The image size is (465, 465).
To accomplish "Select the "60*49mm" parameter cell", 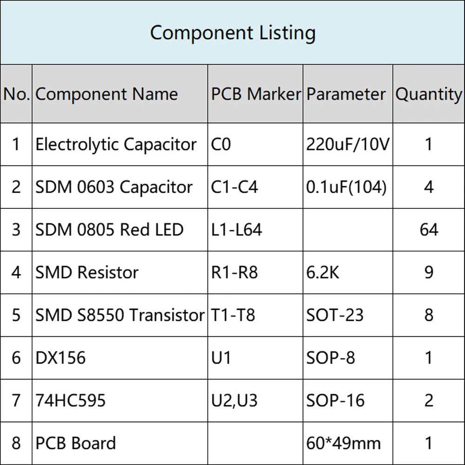I will (x=343, y=443).
